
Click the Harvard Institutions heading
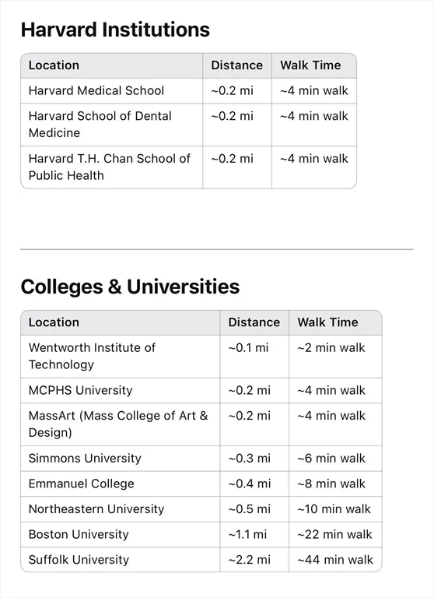[x=115, y=30]
